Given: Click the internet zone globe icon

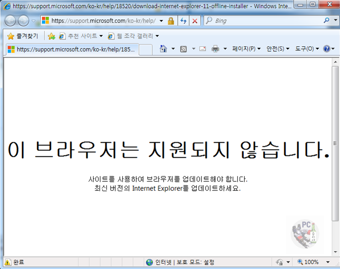Looking at the screenshot, I should pos(149,262).
